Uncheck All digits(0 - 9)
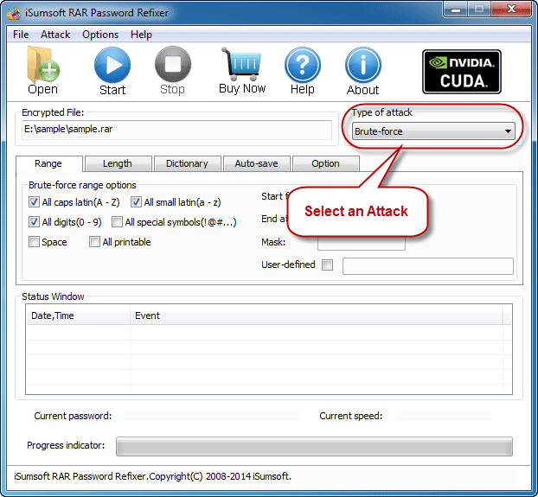 (34, 222)
